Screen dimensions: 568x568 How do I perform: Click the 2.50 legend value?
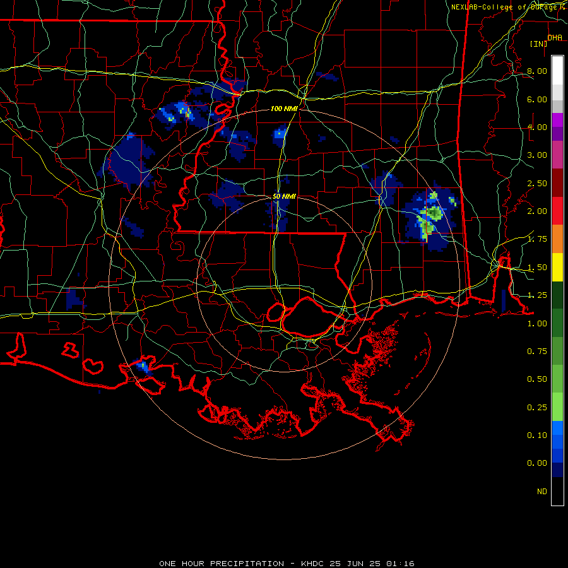click(x=537, y=183)
